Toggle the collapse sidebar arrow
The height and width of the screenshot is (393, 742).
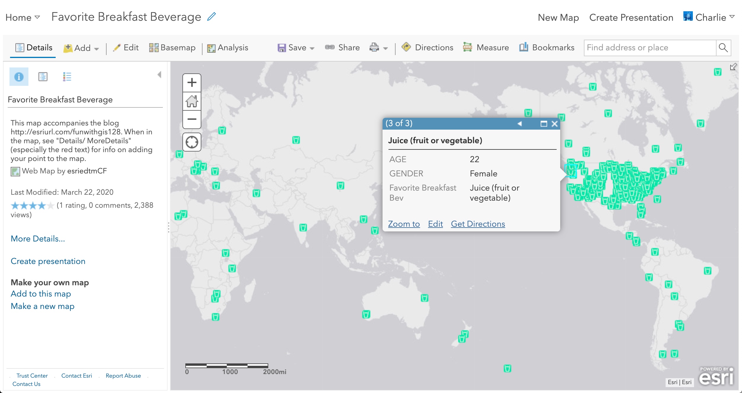pyautogui.click(x=159, y=75)
